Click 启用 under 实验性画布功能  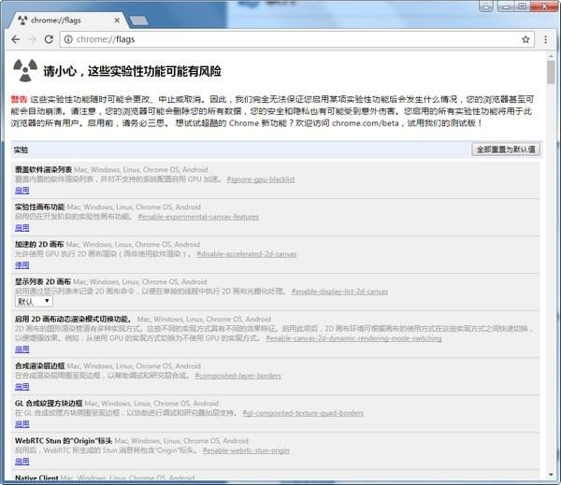(22, 226)
